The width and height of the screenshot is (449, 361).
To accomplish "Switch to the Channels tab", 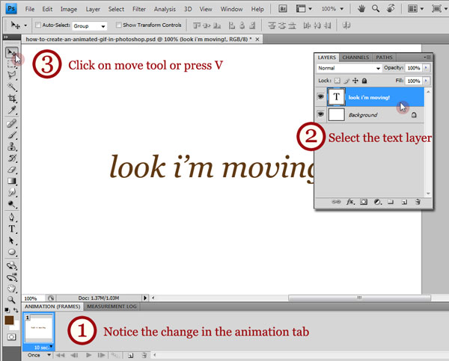I will (356, 57).
